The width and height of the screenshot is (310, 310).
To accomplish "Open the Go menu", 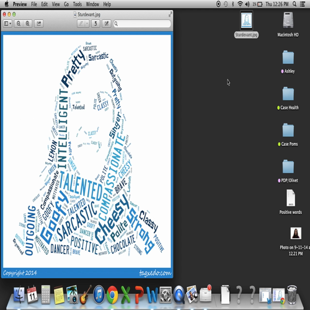I will (66, 4).
